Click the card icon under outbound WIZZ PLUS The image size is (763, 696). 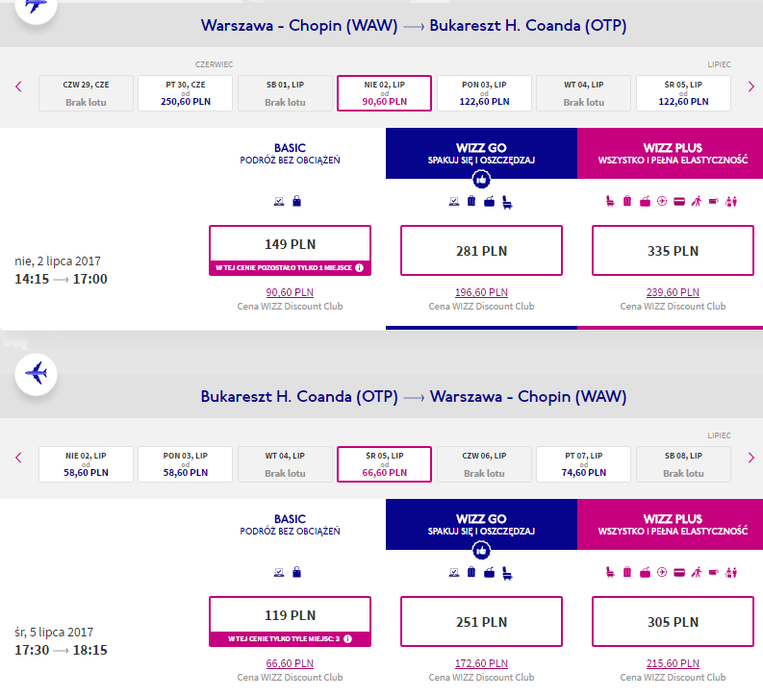(x=679, y=201)
